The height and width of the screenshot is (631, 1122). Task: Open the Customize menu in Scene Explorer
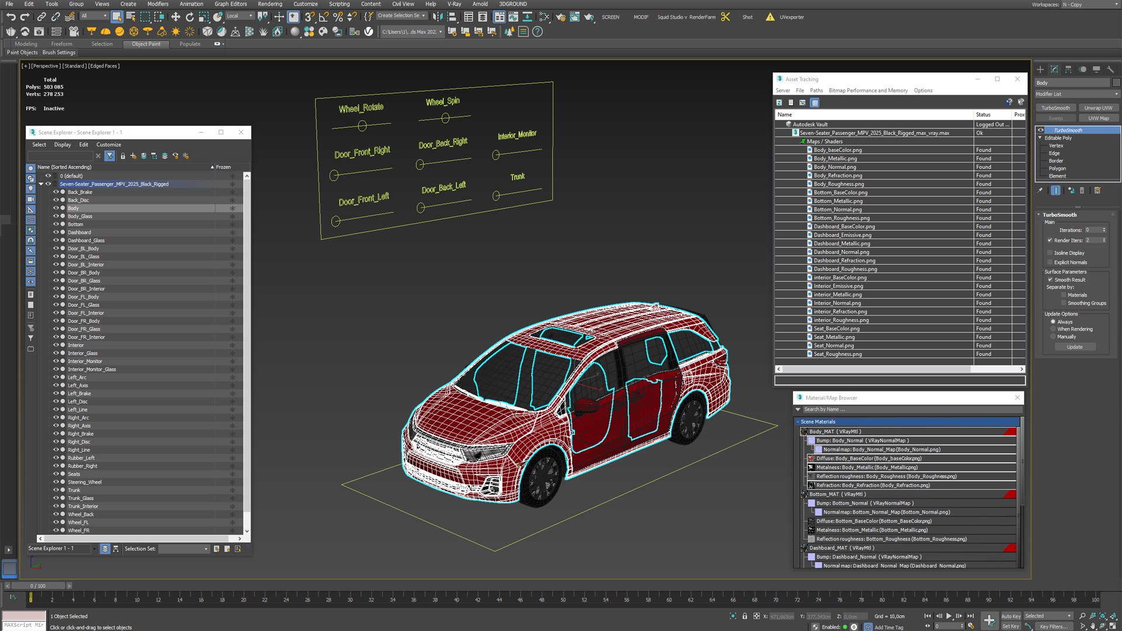[109, 145]
